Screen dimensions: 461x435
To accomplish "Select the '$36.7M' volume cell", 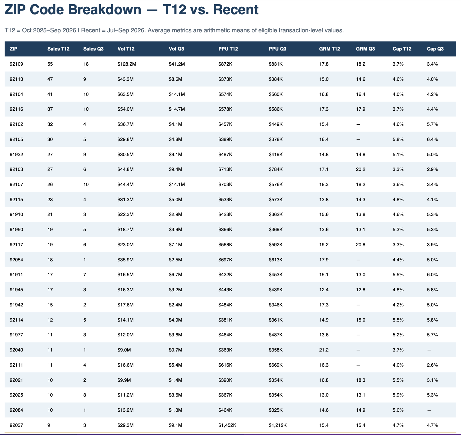I will pos(126,124).
